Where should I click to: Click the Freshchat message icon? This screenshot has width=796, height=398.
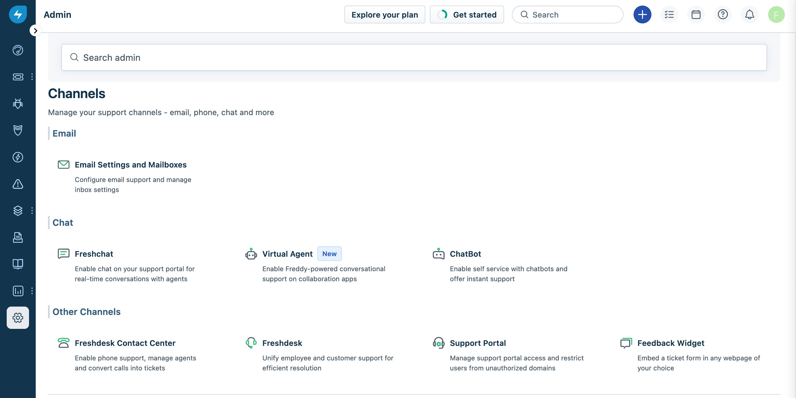(x=63, y=254)
